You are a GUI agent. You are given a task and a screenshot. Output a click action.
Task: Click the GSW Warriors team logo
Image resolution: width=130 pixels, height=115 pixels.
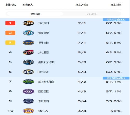click(28, 43)
